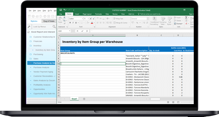Undo the last action in Excel

[x=64, y=10]
